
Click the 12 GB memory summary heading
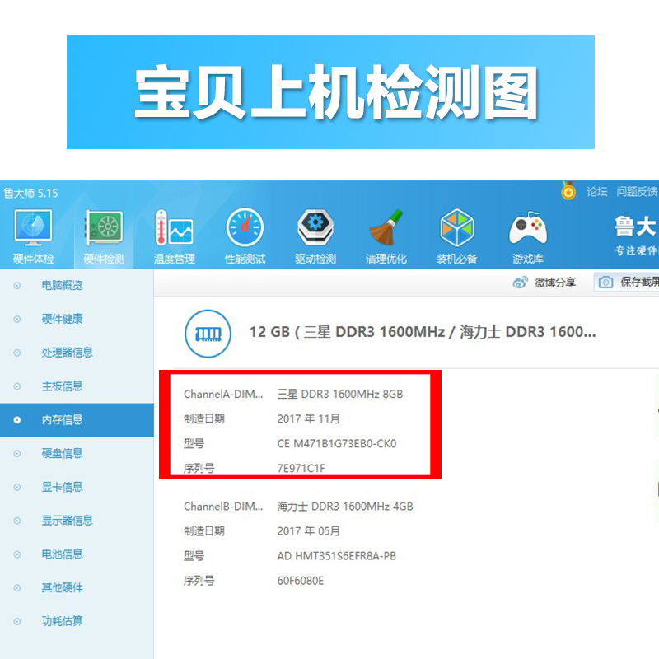coord(423,332)
